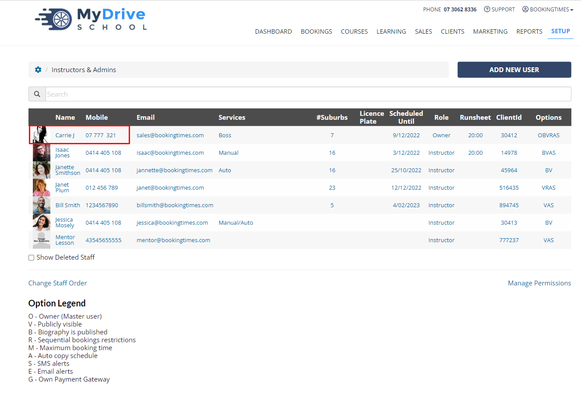Click the janet@bookingtimes.com email
Image resolution: width=581 pixels, height=410 pixels.
click(170, 188)
